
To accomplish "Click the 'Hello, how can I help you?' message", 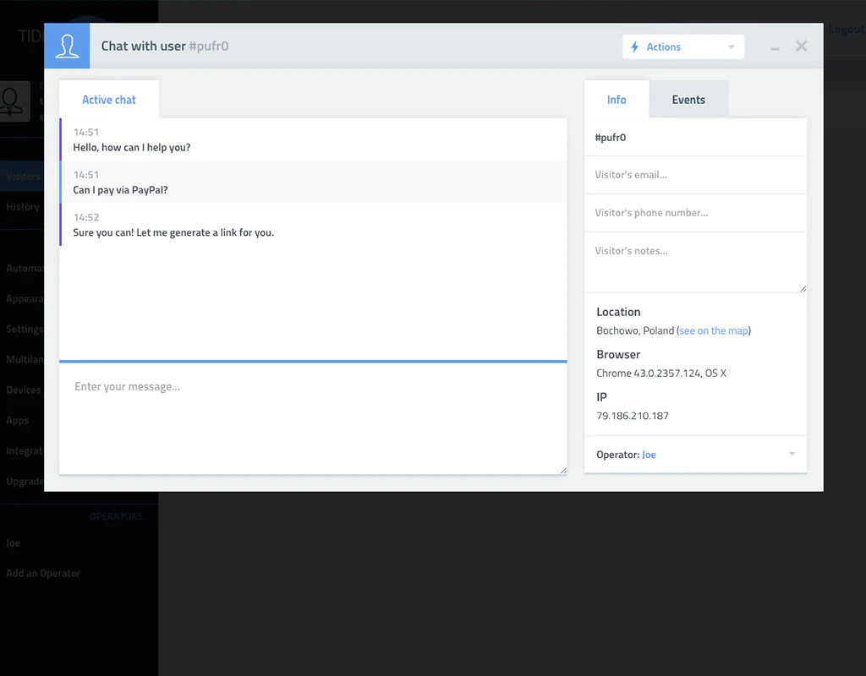I will pyautogui.click(x=132, y=148).
